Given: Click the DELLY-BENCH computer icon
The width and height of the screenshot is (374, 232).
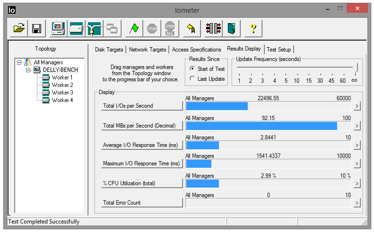Looking at the screenshot, I should tap(37, 70).
